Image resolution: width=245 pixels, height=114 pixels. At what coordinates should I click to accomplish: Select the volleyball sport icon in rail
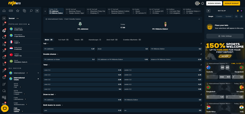click(4, 77)
